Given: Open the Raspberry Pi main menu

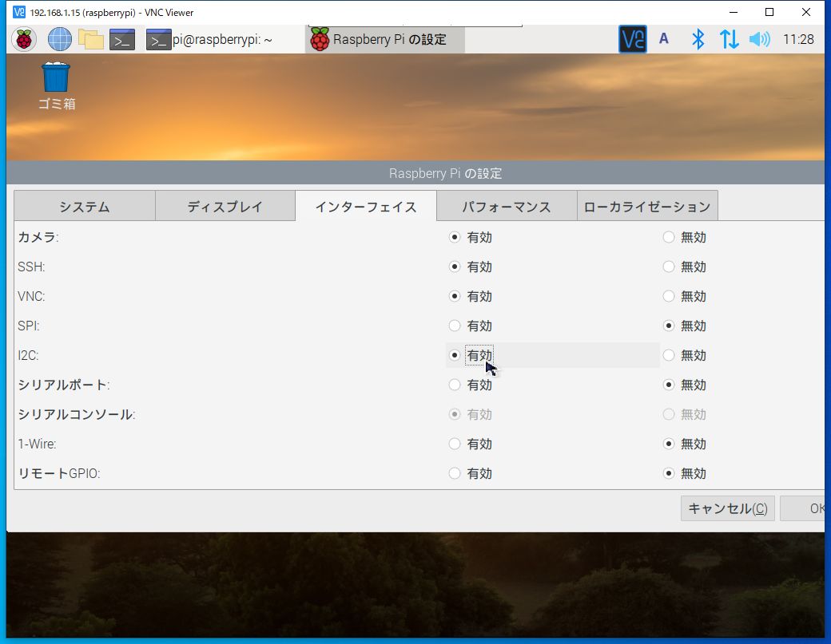Looking at the screenshot, I should click(x=22, y=38).
